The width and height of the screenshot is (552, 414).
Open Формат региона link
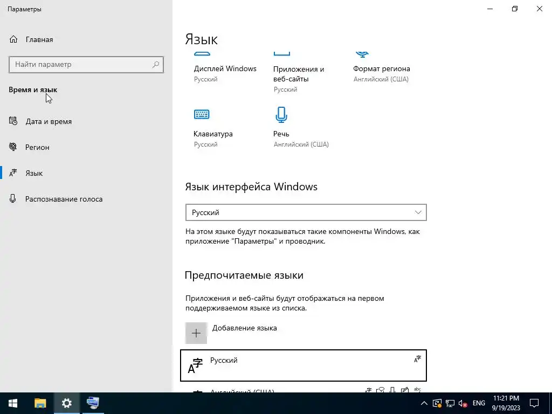(x=382, y=68)
